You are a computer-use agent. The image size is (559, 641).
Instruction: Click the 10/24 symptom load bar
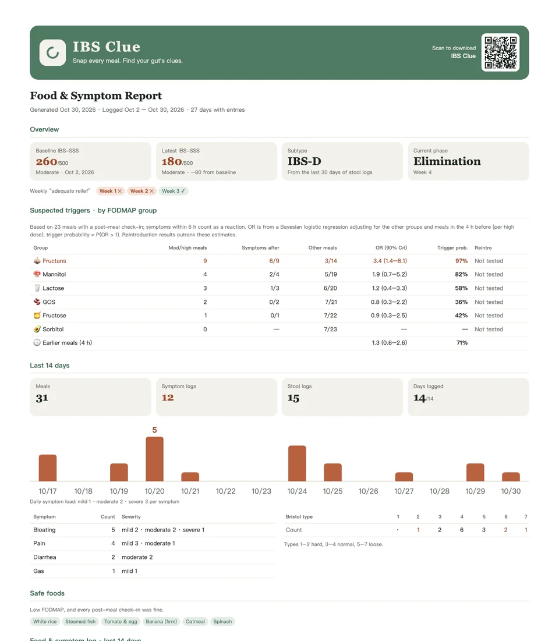(x=297, y=463)
